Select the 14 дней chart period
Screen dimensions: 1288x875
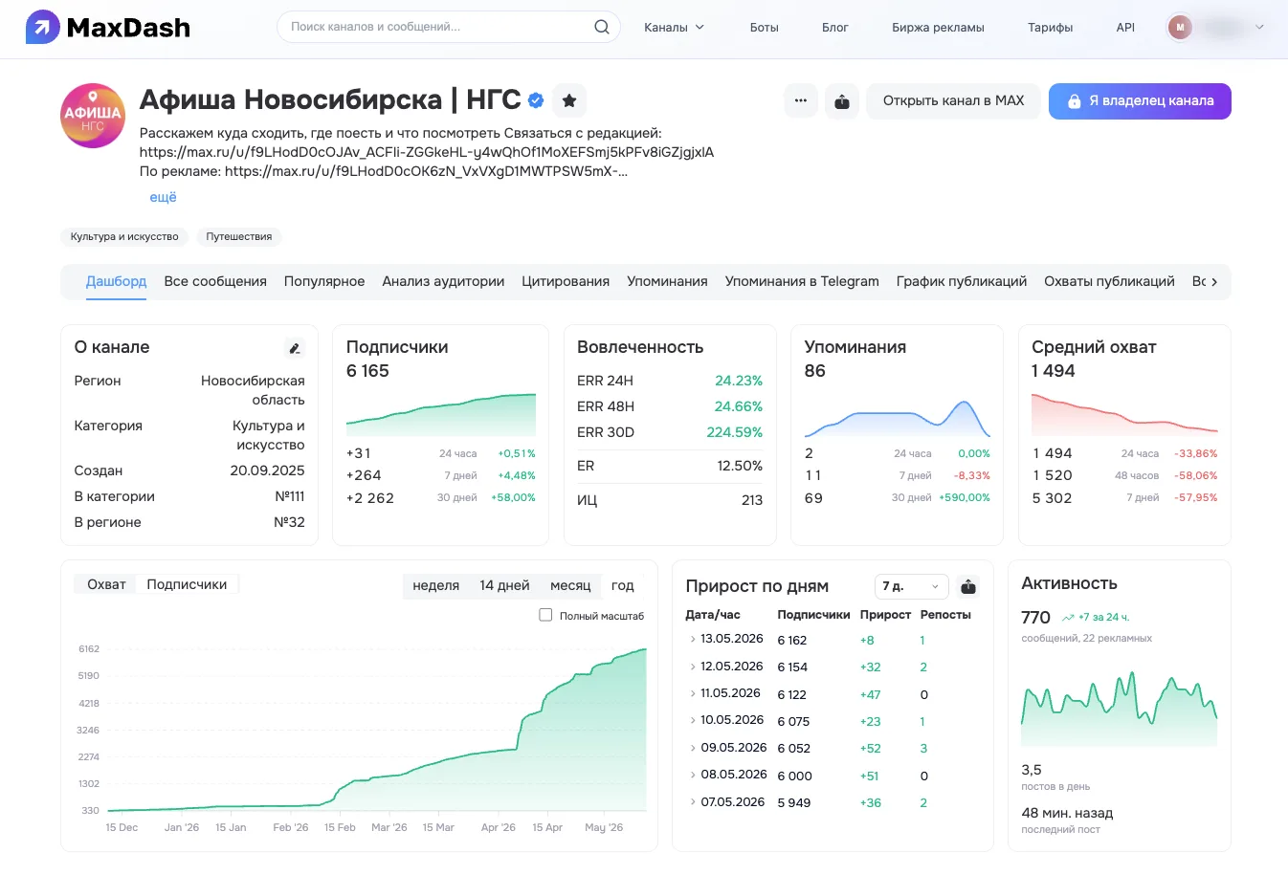pos(504,585)
